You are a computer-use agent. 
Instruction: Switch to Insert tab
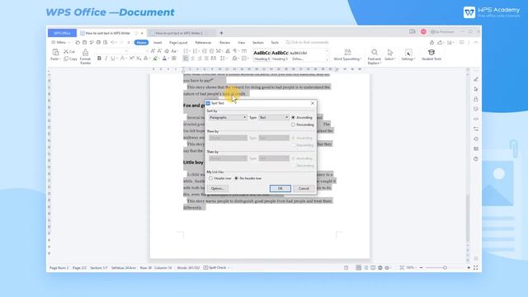tap(158, 43)
